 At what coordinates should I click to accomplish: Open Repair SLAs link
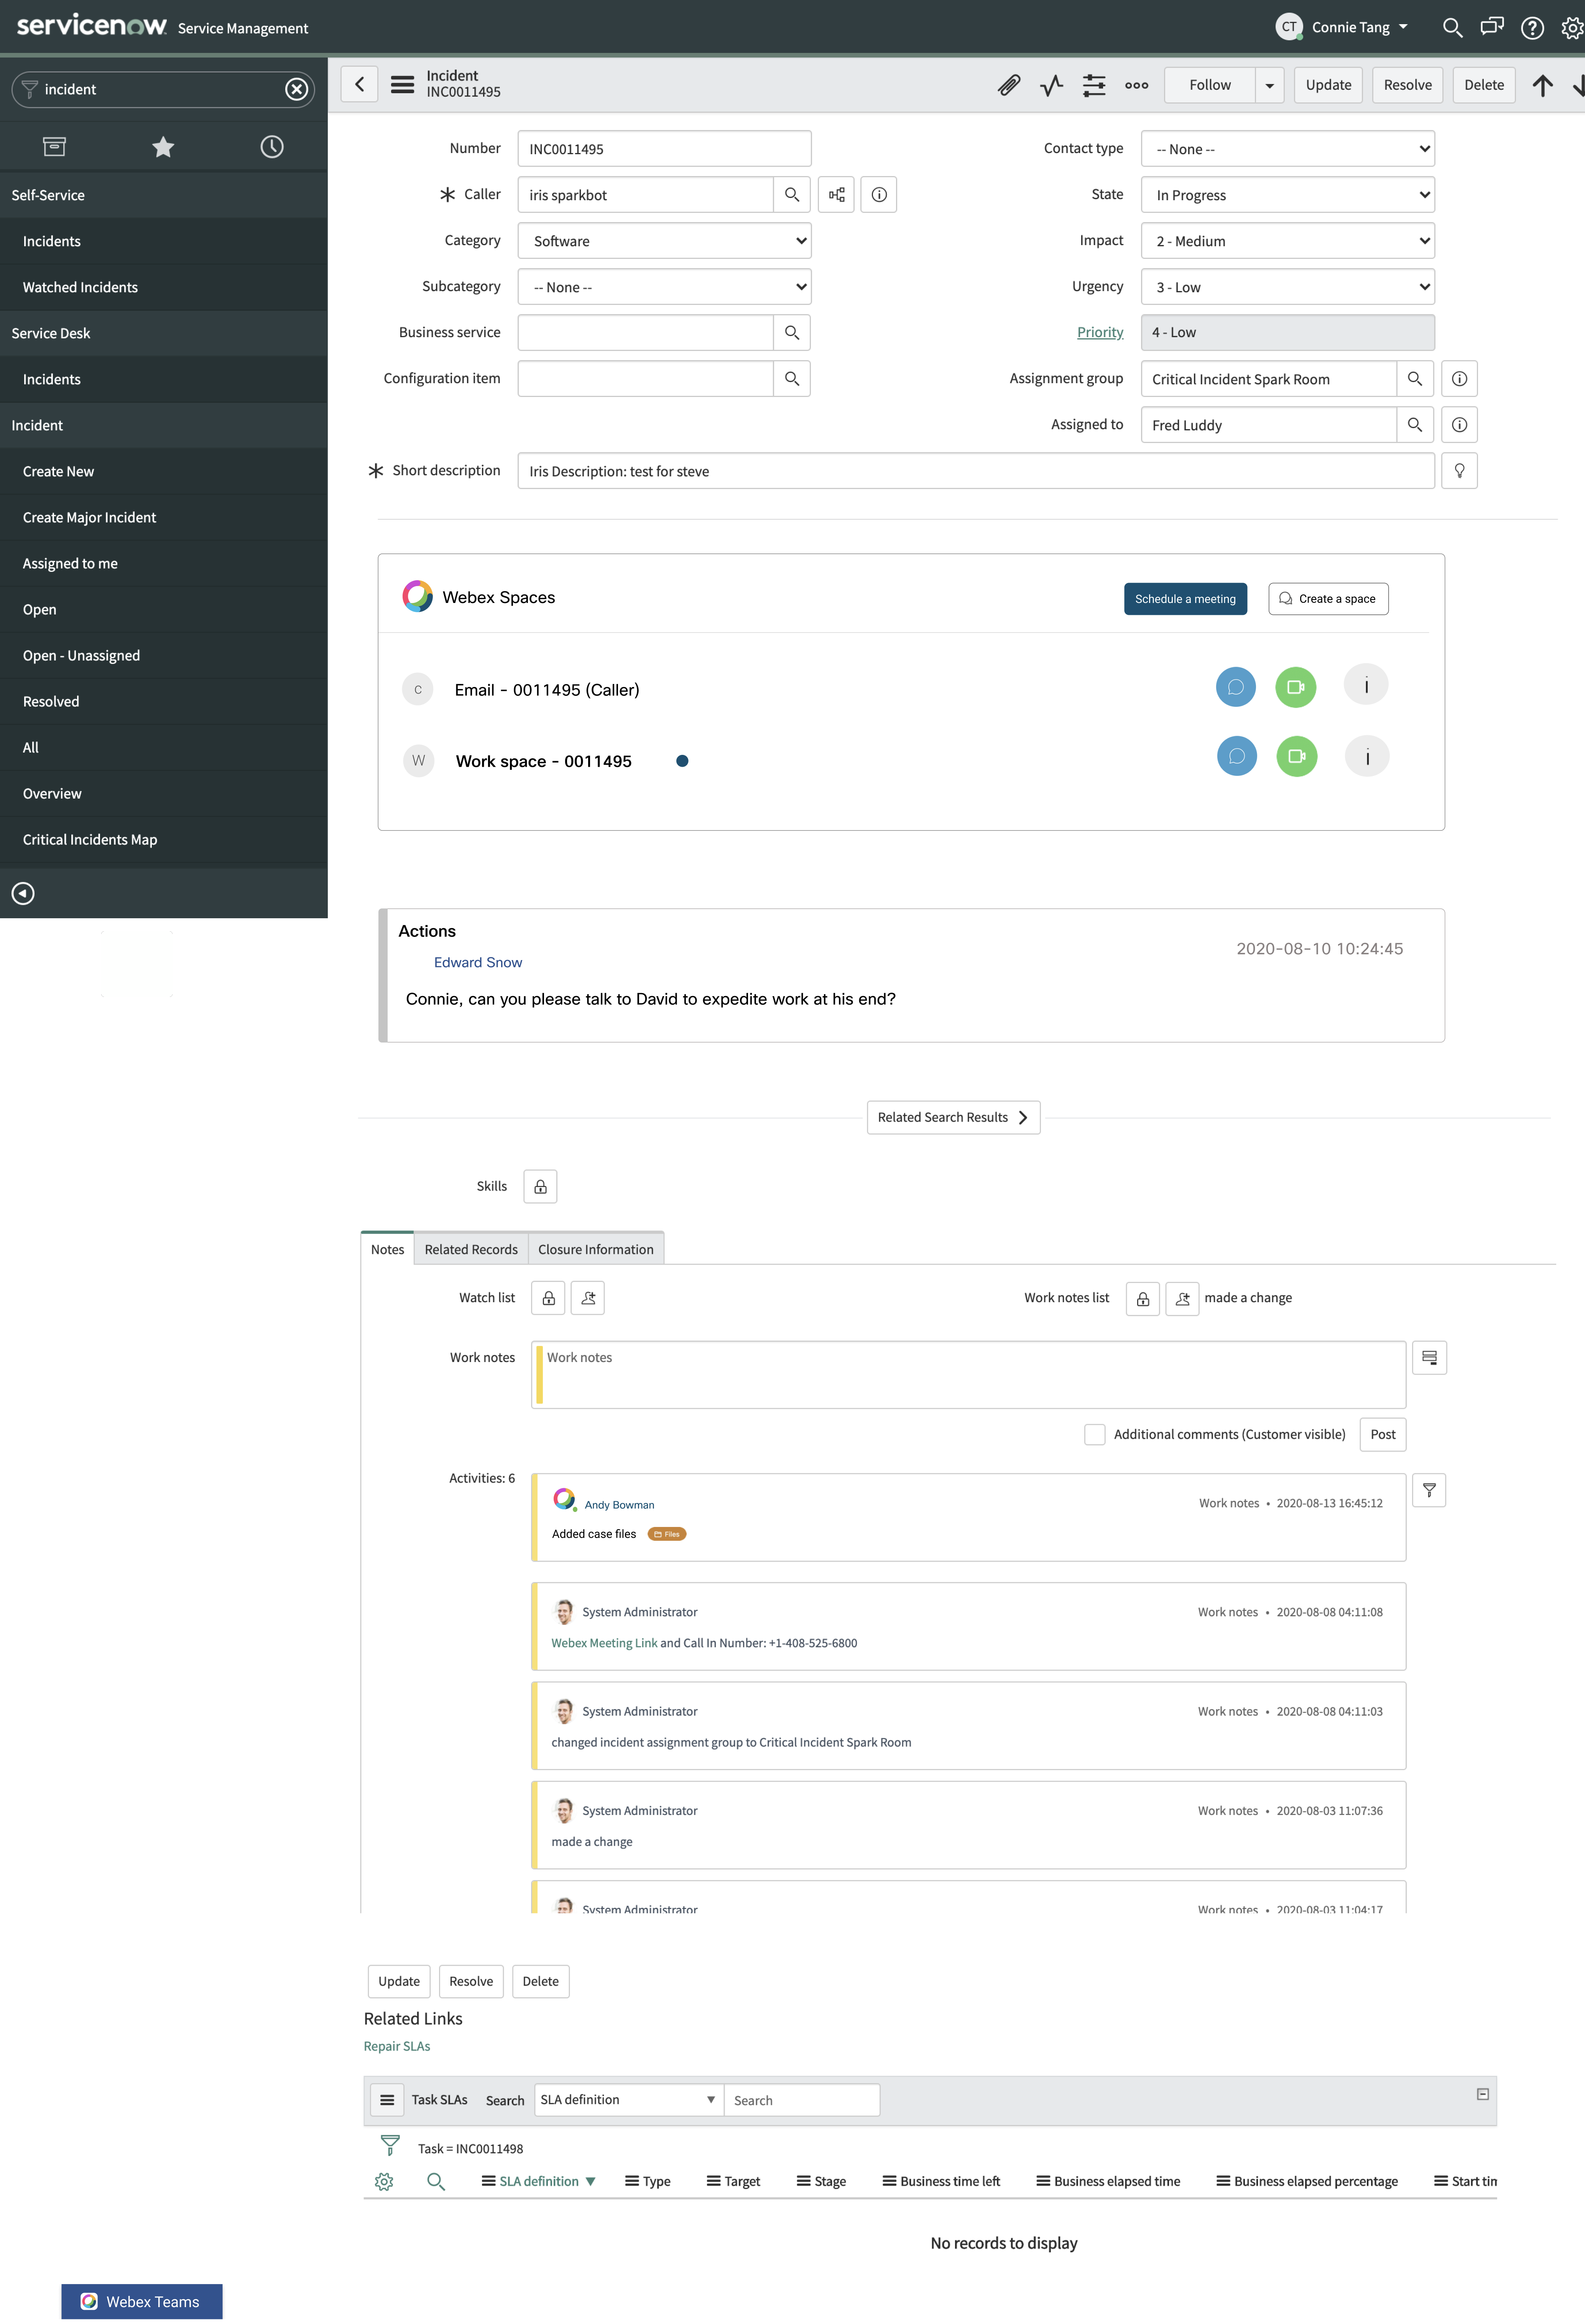pos(397,2046)
